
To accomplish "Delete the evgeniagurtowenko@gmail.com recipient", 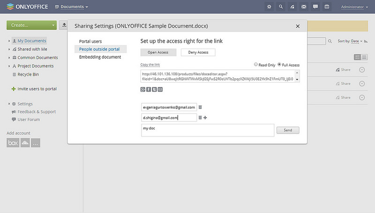I will coord(200,107).
